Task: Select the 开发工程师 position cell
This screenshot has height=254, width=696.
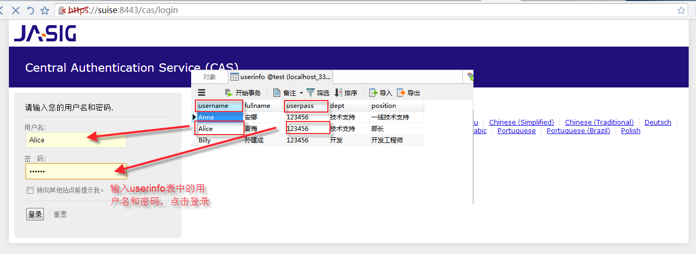Action: click(396, 140)
